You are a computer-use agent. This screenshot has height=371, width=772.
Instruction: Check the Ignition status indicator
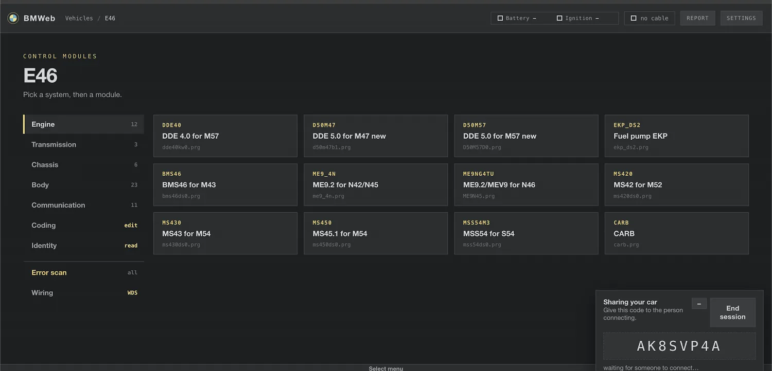click(578, 18)
